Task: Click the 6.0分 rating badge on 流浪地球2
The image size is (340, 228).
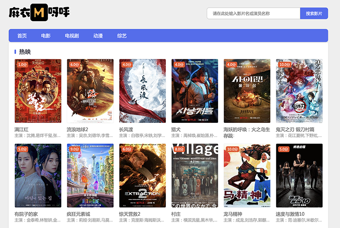Action: point(75,65)
